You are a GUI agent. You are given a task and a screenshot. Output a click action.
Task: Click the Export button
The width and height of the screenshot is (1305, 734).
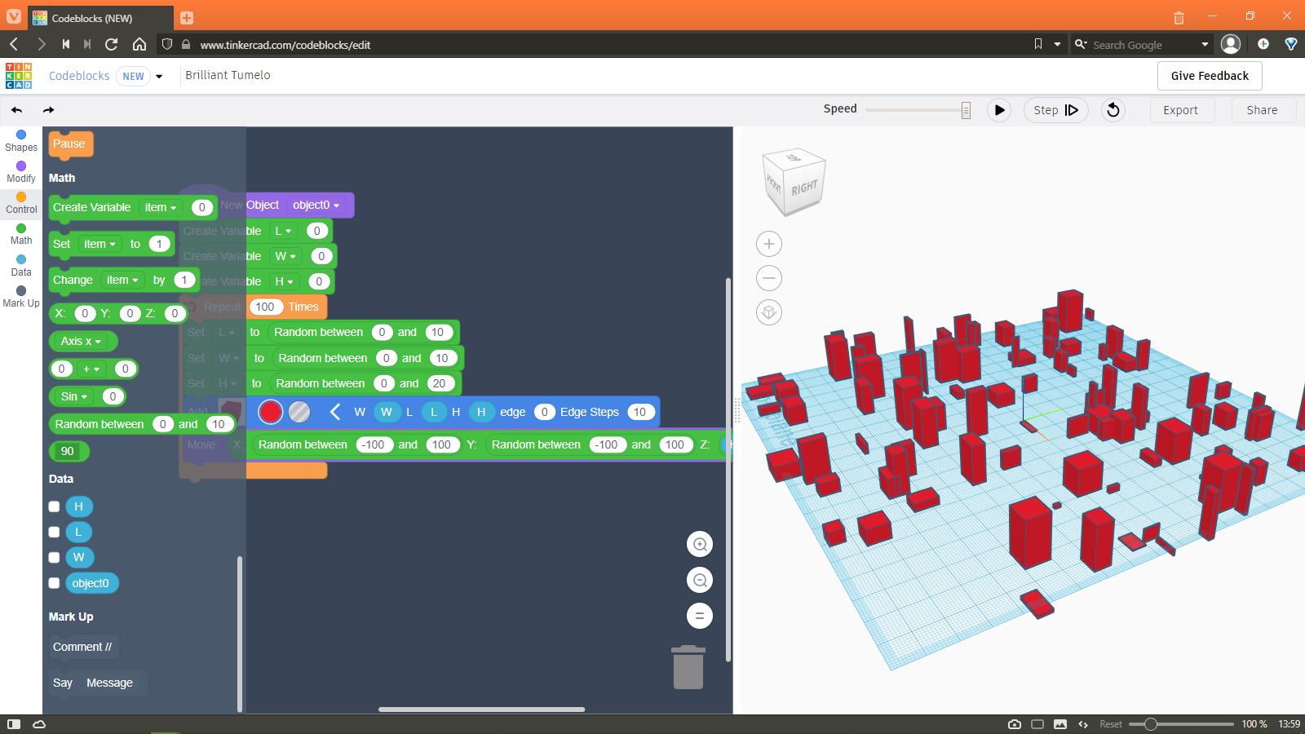click(1180, 110)
